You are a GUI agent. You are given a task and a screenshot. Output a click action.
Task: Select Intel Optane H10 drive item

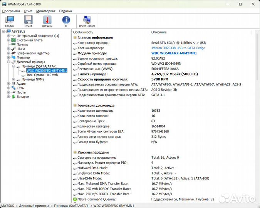[x=42, y=75]
